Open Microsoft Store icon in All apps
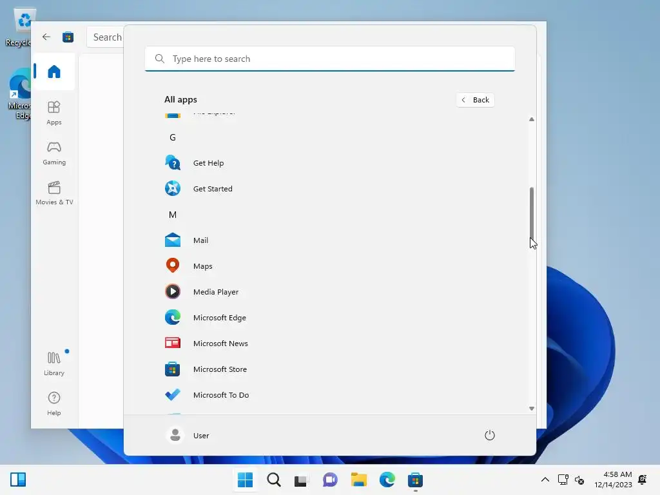Image resolution: width=660 pixels, height=495 pixels. tap(173, 369)
